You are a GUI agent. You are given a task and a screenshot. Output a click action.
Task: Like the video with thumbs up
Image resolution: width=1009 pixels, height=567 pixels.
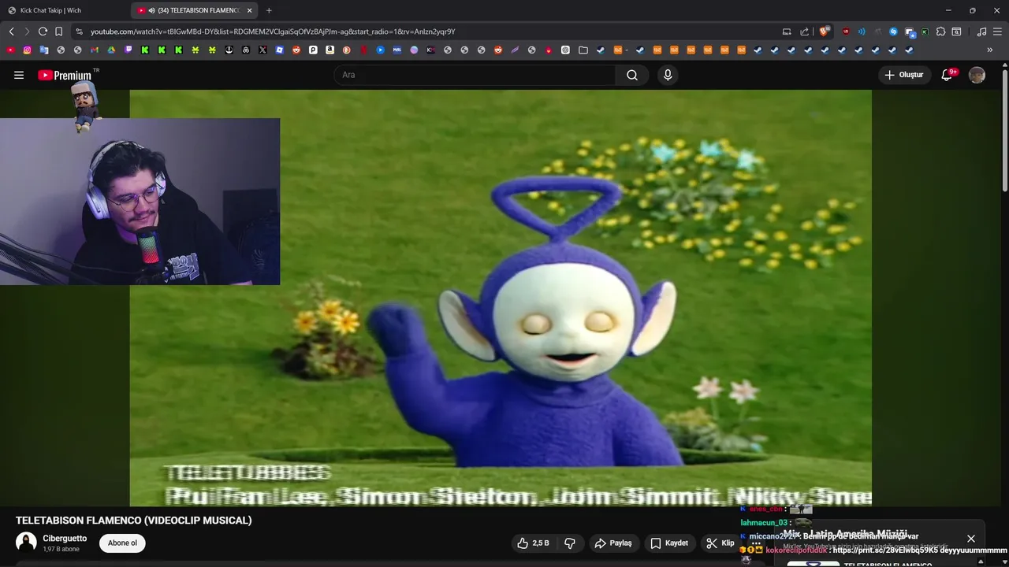pos(532,543)
